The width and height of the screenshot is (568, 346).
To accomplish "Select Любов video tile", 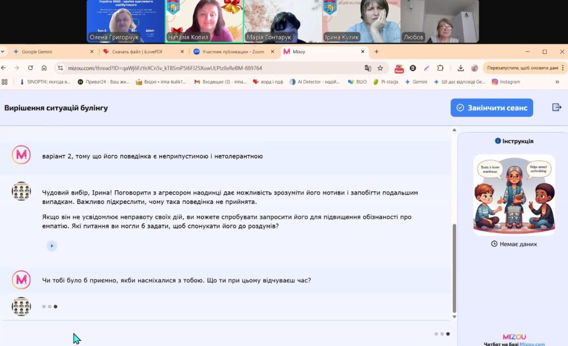I will click(x=440, y=22).
